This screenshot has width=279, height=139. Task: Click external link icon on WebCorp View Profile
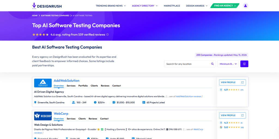(242, 115)
